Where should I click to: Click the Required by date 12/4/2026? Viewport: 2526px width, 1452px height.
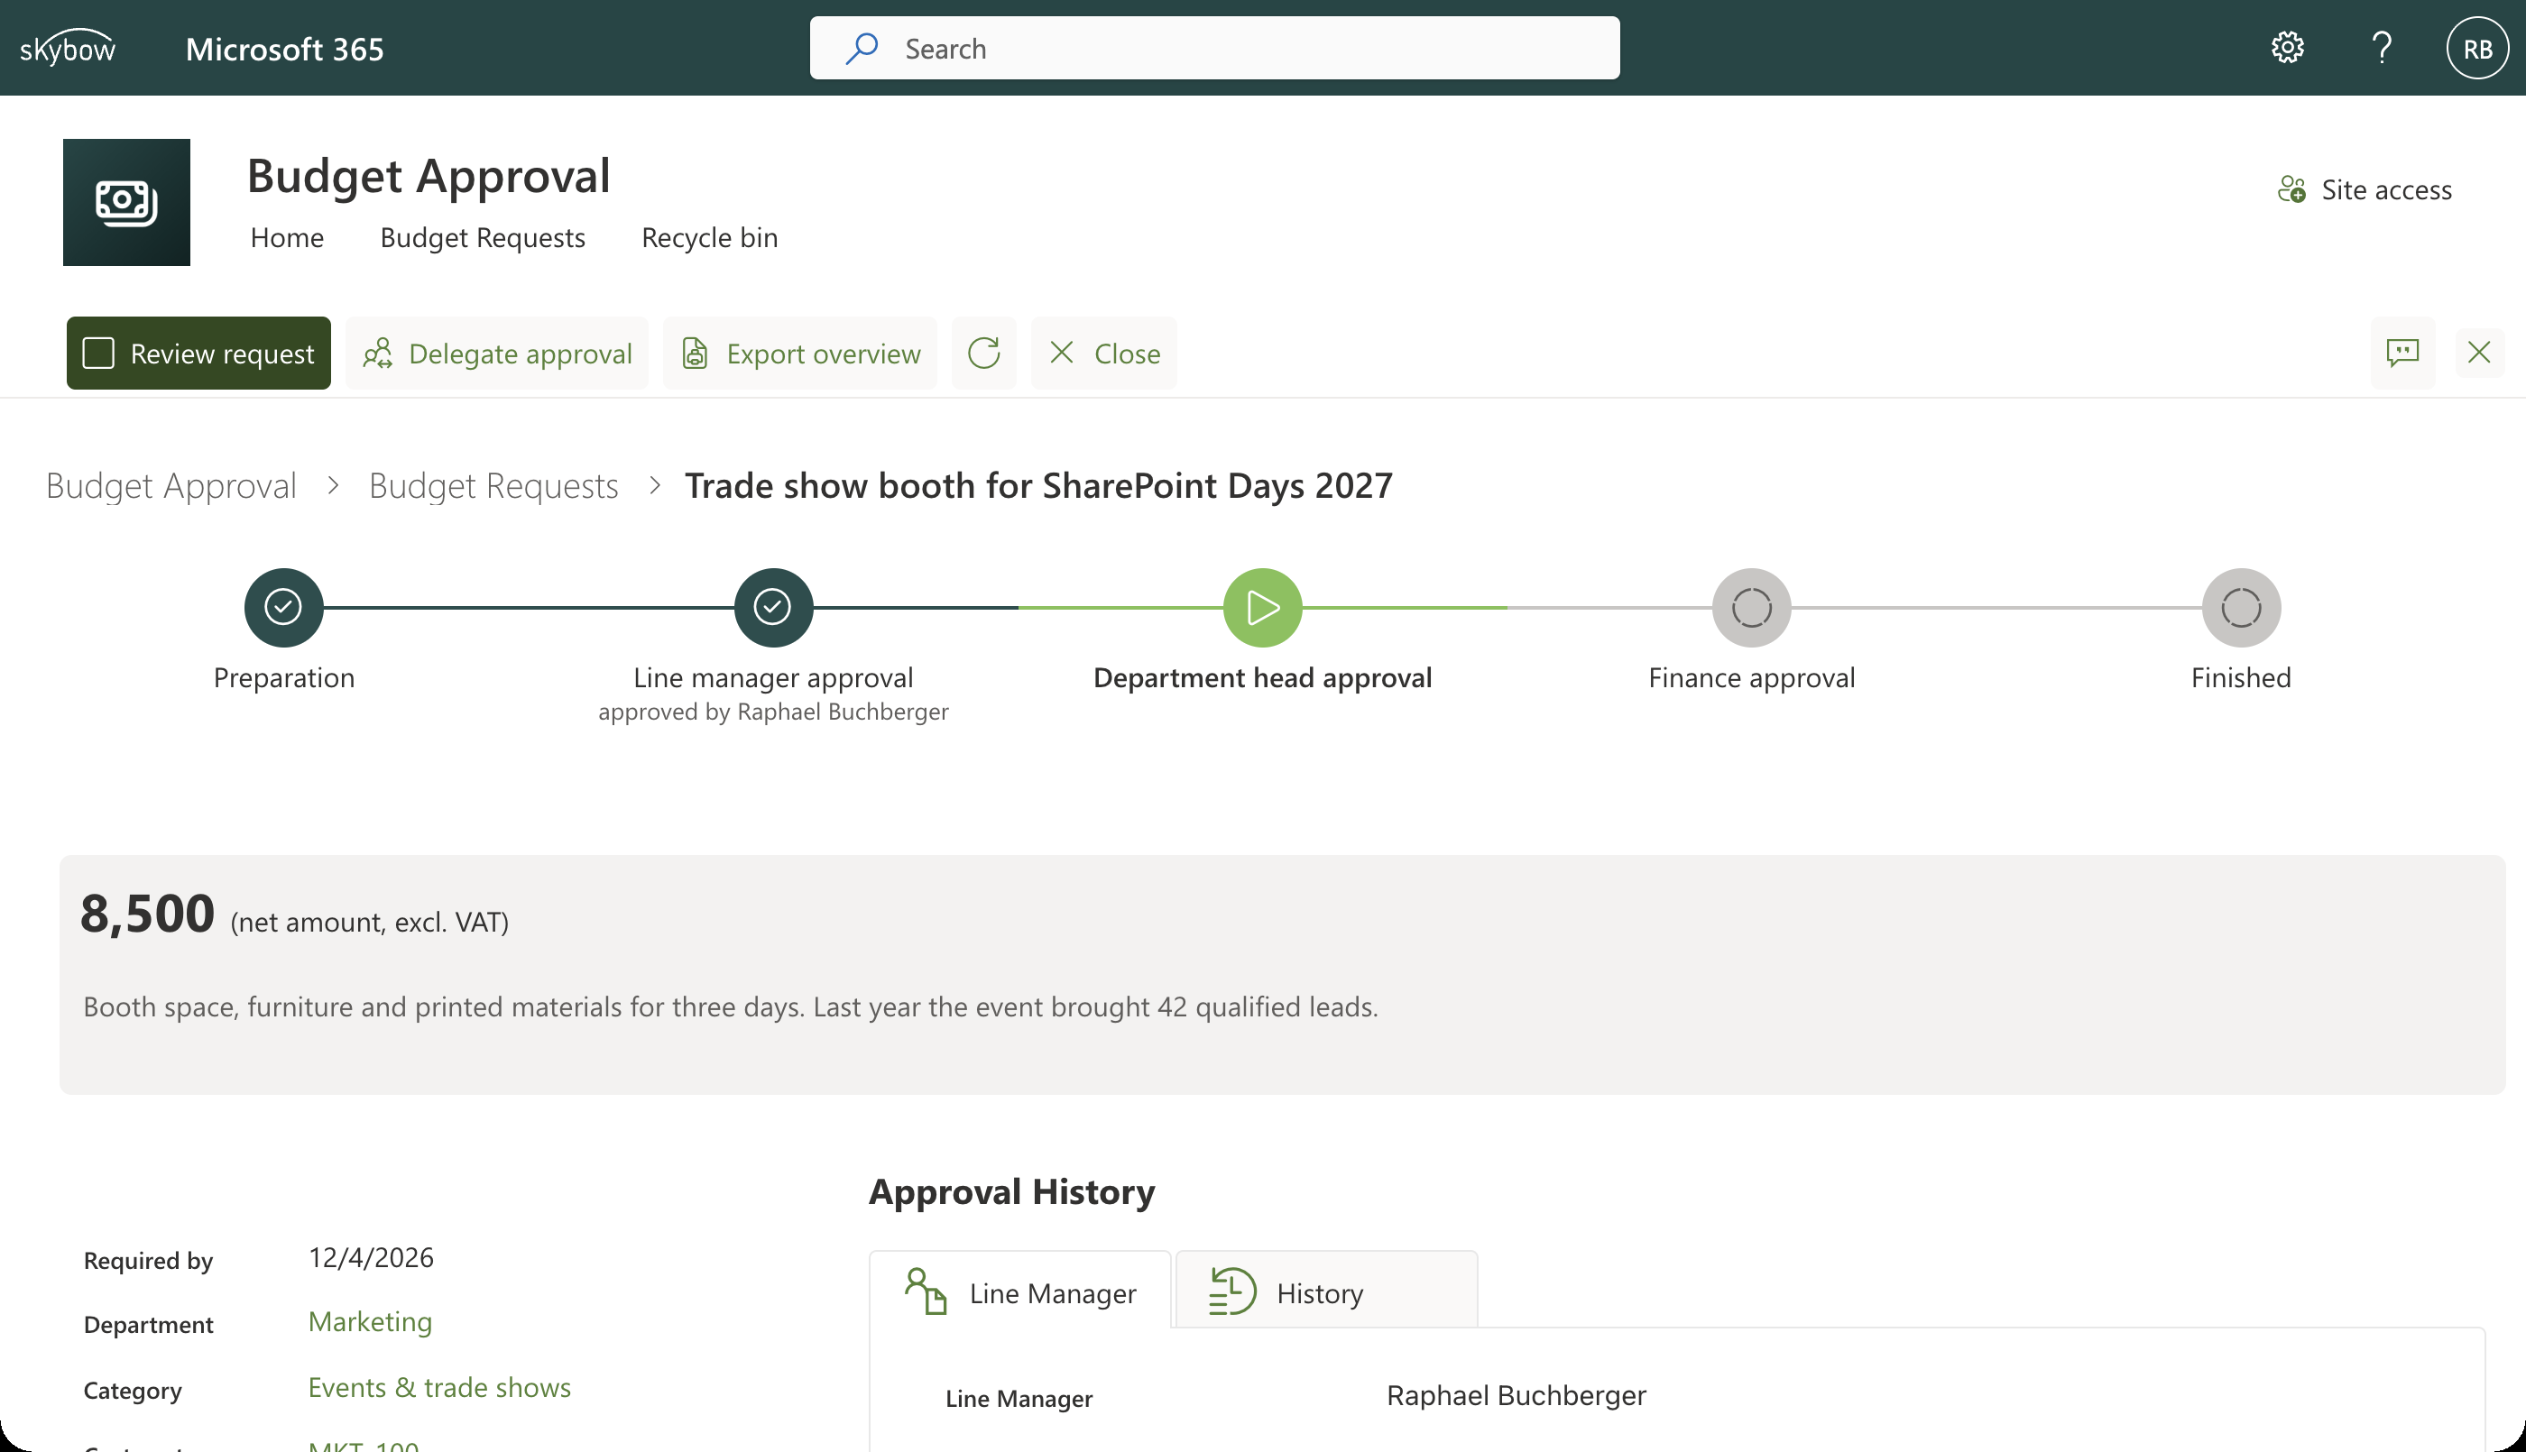(x=371, y=1257)
